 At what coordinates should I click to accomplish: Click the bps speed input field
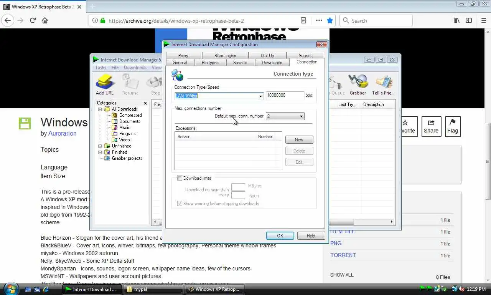[285, 95]
